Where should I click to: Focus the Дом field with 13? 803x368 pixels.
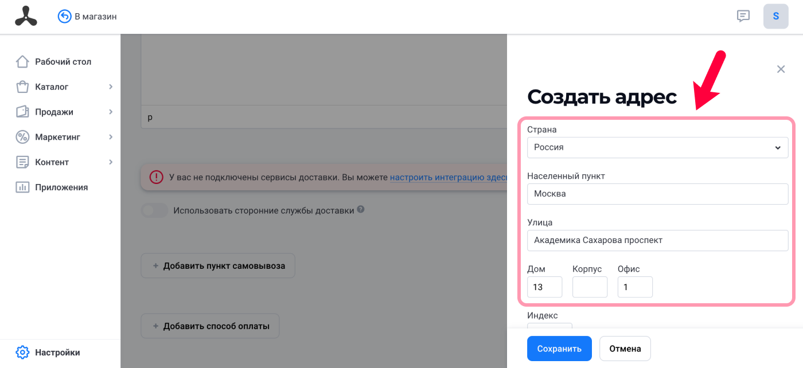(x=544, y=287)
